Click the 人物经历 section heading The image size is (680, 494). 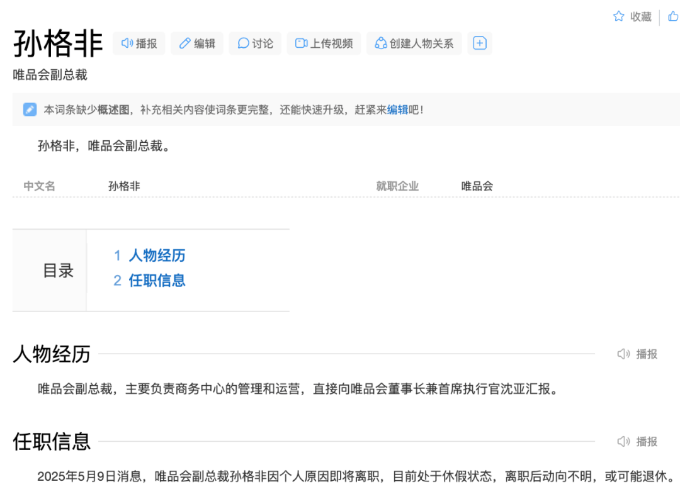click(x=52, y=354)
